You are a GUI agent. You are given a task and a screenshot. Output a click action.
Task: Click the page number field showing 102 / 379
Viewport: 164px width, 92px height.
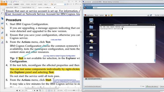tap(27, 90)
